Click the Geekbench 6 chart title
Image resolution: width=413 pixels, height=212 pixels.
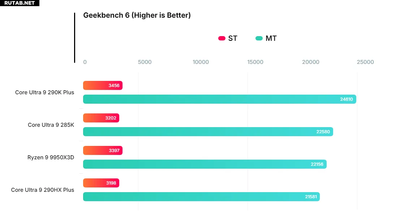(x=137, y=15)
